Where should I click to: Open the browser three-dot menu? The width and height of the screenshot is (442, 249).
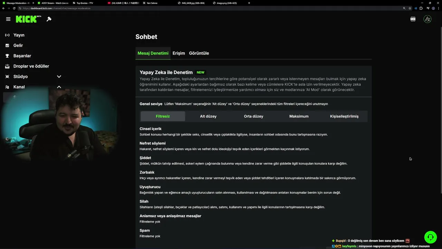click(x=439, y=8)
